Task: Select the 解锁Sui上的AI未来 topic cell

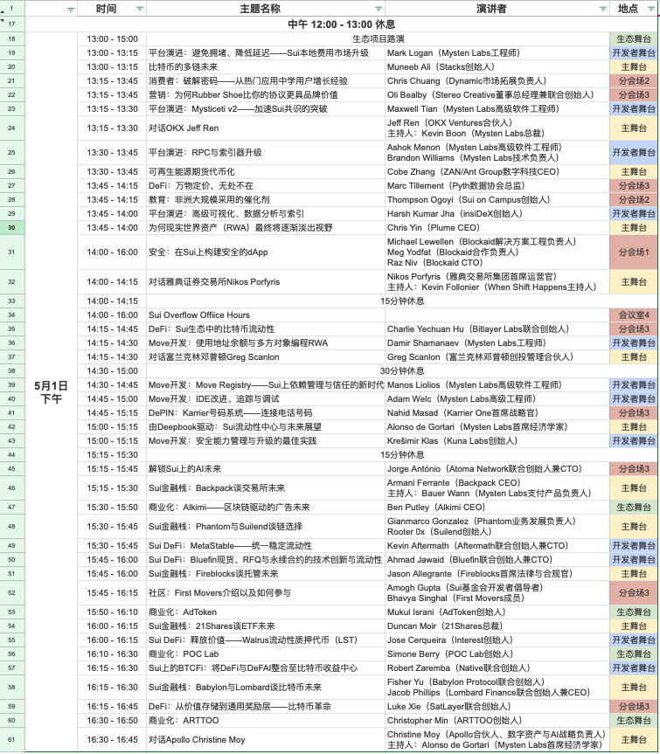Action: pyautogui.click(x=266, y=469)
